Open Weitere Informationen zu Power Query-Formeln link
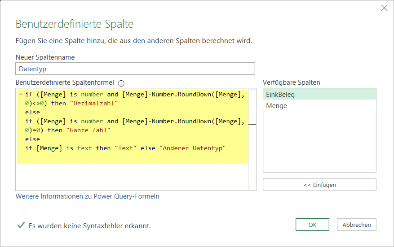The width and height of the screenshot is (394, 247). [x=87, y=196]
